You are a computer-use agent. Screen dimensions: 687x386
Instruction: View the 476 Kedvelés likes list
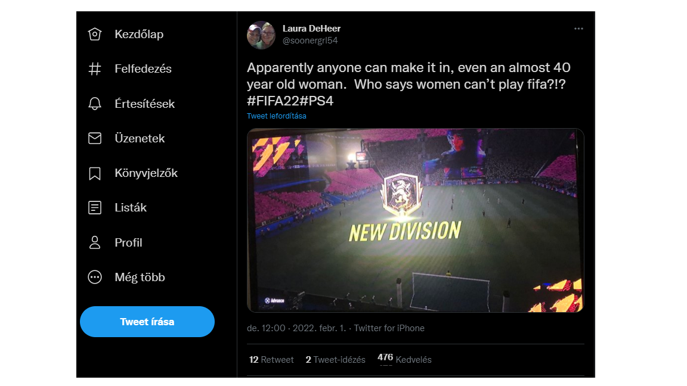pos(404,359)
